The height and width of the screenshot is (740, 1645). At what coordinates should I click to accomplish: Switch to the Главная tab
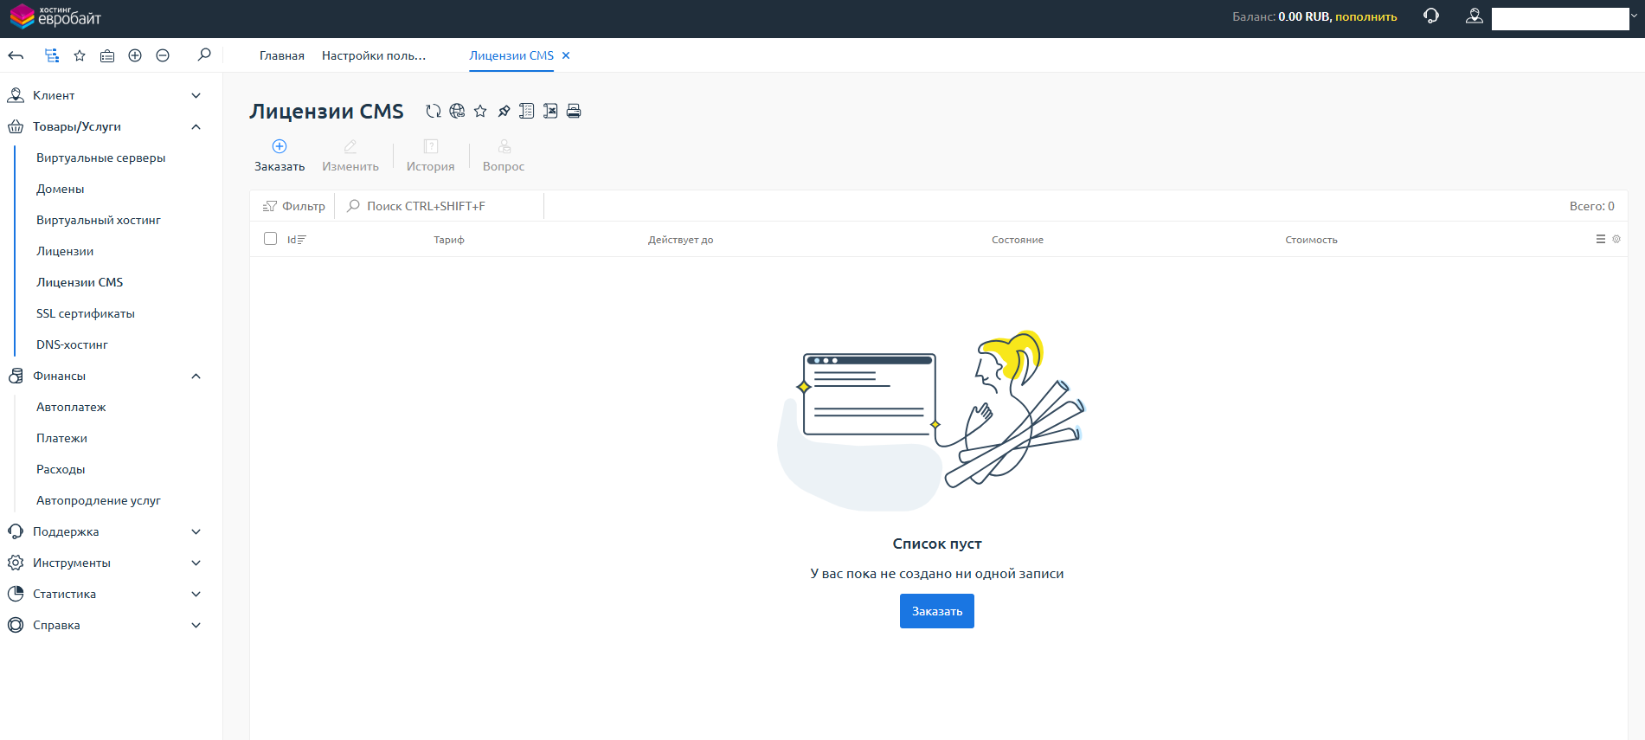coord(282,55)
